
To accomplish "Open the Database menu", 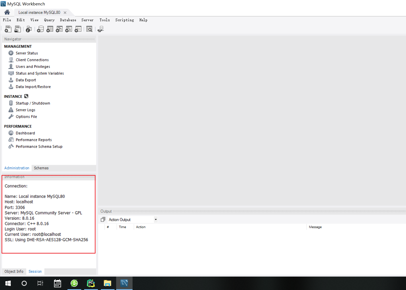I will pyautogui.click(x=68, y=20).
